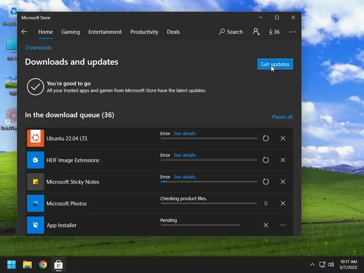Viewport: 364px width, 273px height.
Task: Select the This PC desktop icon
Action: click(11, 49)
